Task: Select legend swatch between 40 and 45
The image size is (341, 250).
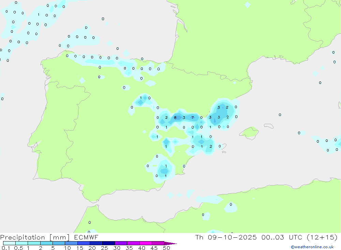Action: click(146, 243)
